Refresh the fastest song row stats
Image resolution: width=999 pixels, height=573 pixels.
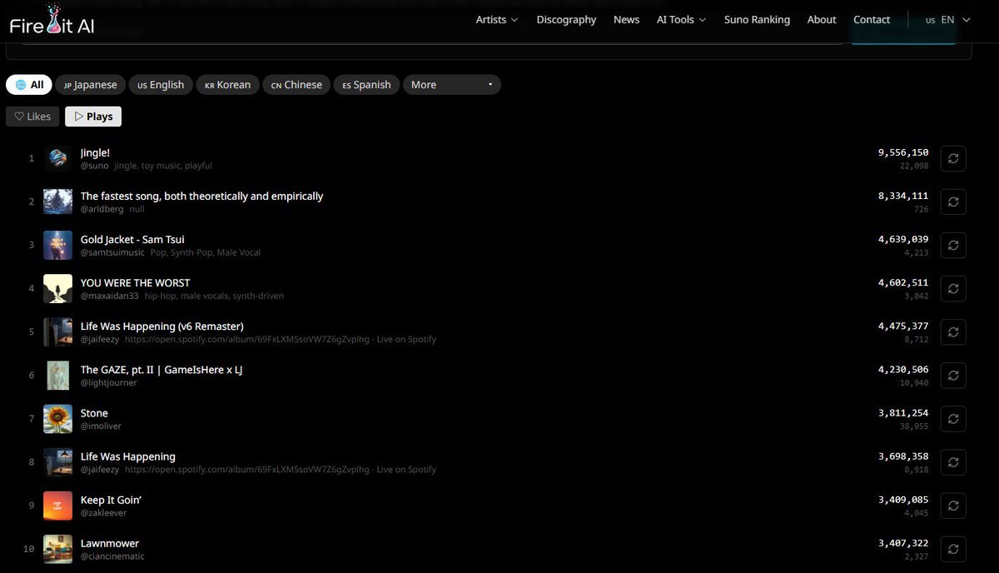click(953, 202)
